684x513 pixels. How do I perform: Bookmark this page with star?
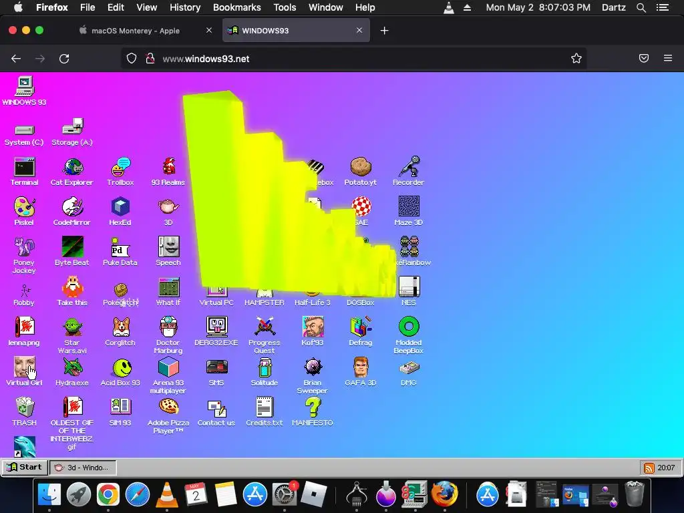tap(576, 59)
